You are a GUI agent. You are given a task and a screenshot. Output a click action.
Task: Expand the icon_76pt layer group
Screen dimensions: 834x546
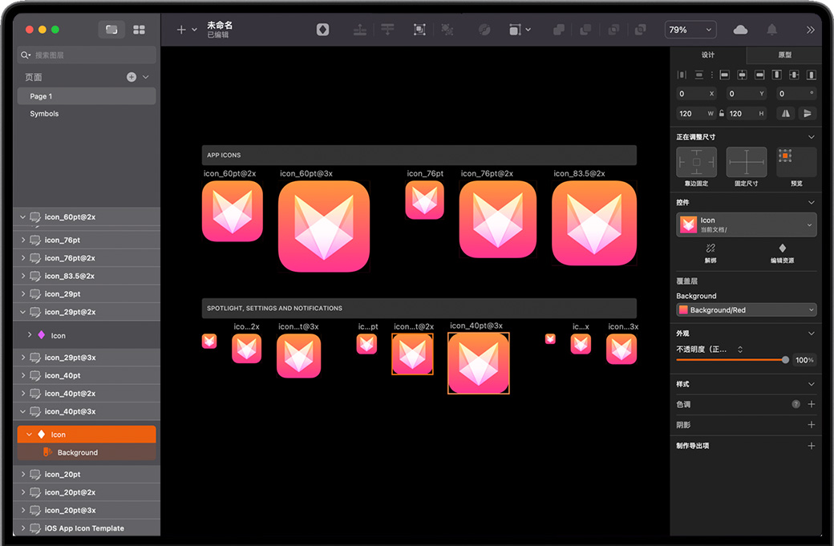point(22,240)
